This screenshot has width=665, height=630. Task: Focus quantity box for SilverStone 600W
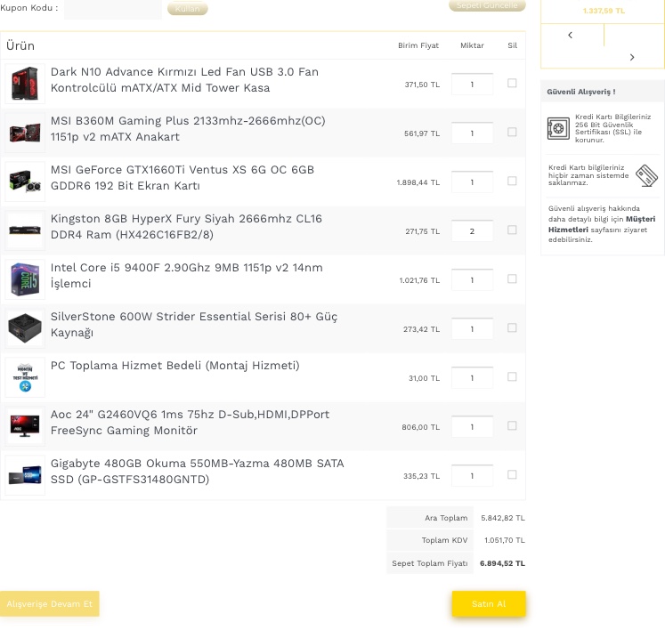[x=472, y=328]
